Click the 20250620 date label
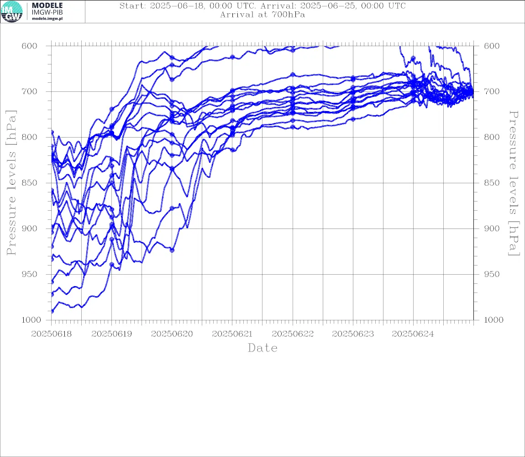525x457 pixels. (x=172, y=334)
